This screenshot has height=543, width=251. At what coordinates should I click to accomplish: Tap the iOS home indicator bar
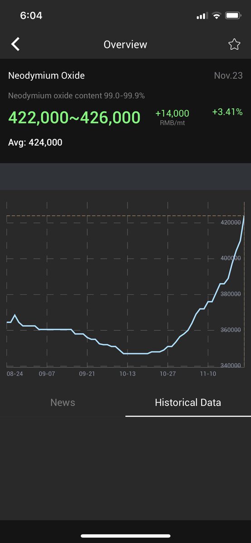tap(125, 536)
